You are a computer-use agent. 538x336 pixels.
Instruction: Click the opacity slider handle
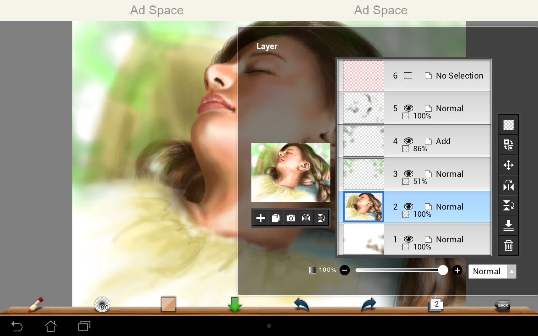point(443,270)
